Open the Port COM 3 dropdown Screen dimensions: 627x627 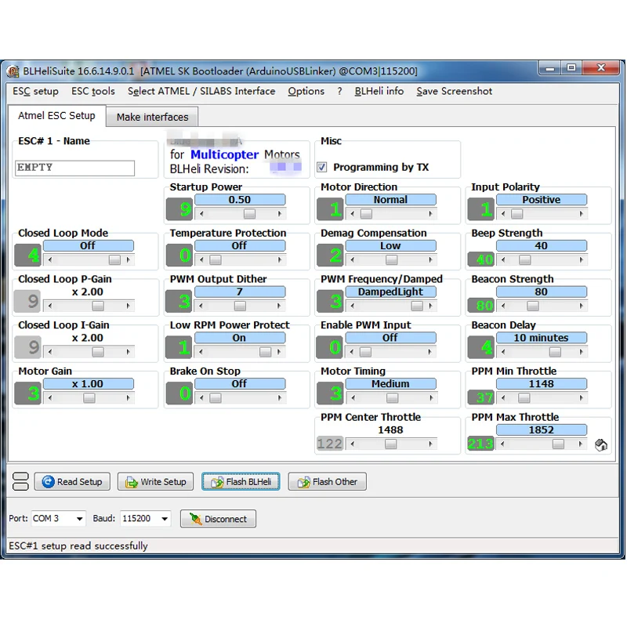[x=79, y=519]
